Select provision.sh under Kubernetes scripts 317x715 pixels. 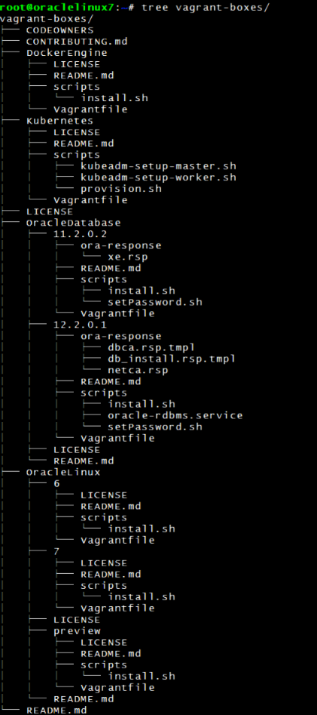[x=121, y=189]
